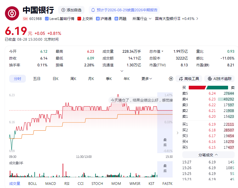The width and height of the screenshot is (238, 188).
Task: Select 年K chart tab
Action: click(127, 79)
